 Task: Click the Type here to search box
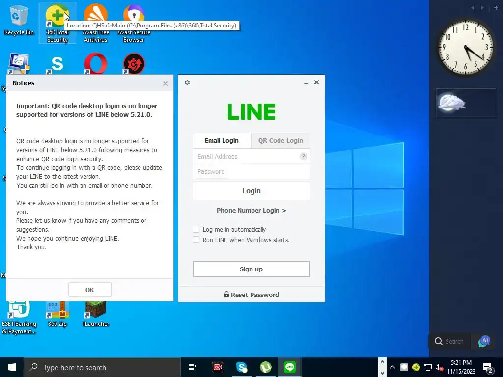click(102, 367)
